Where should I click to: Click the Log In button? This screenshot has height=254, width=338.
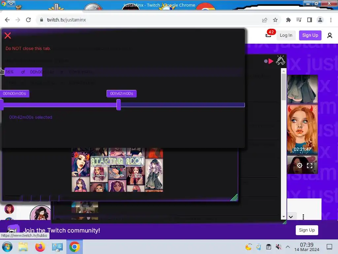(286, 35)
